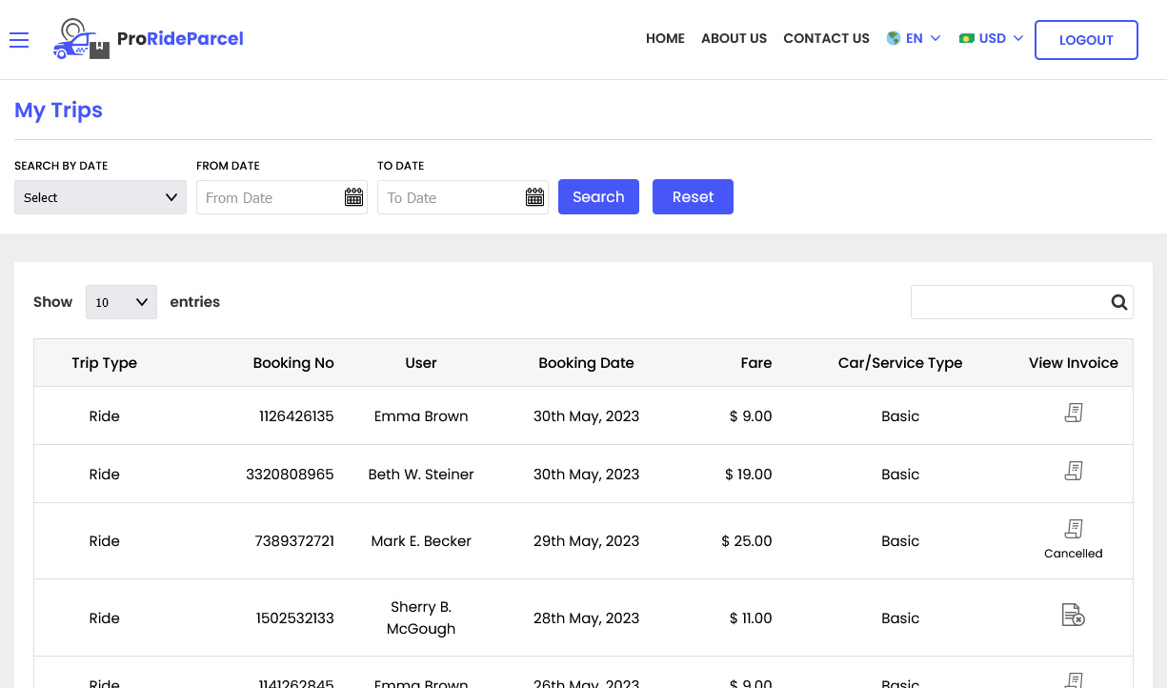Viewport: 1167px width, 688px height.
Task: Sort by the Trip Type column header
Action: pos(105,363)
